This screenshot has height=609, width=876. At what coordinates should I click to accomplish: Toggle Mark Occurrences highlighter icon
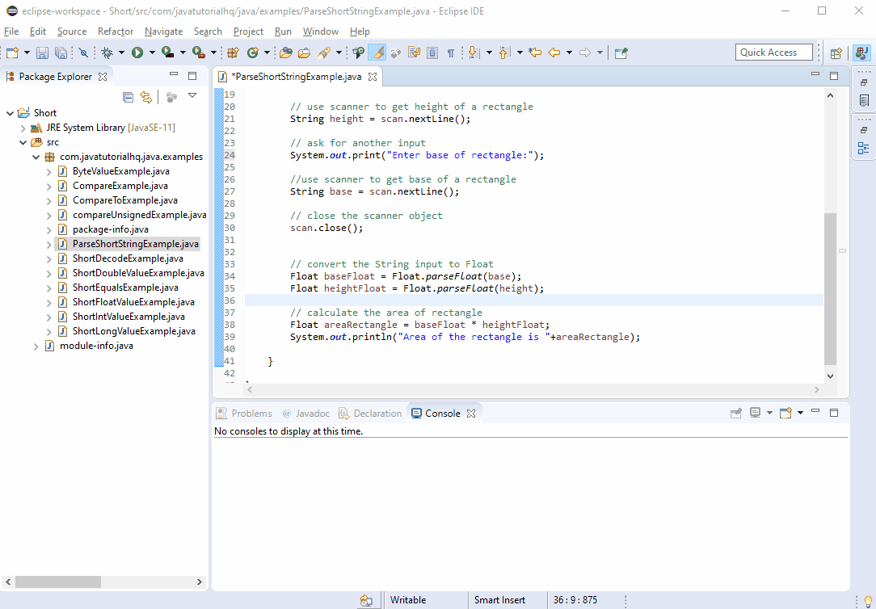(x=377, y=52)
